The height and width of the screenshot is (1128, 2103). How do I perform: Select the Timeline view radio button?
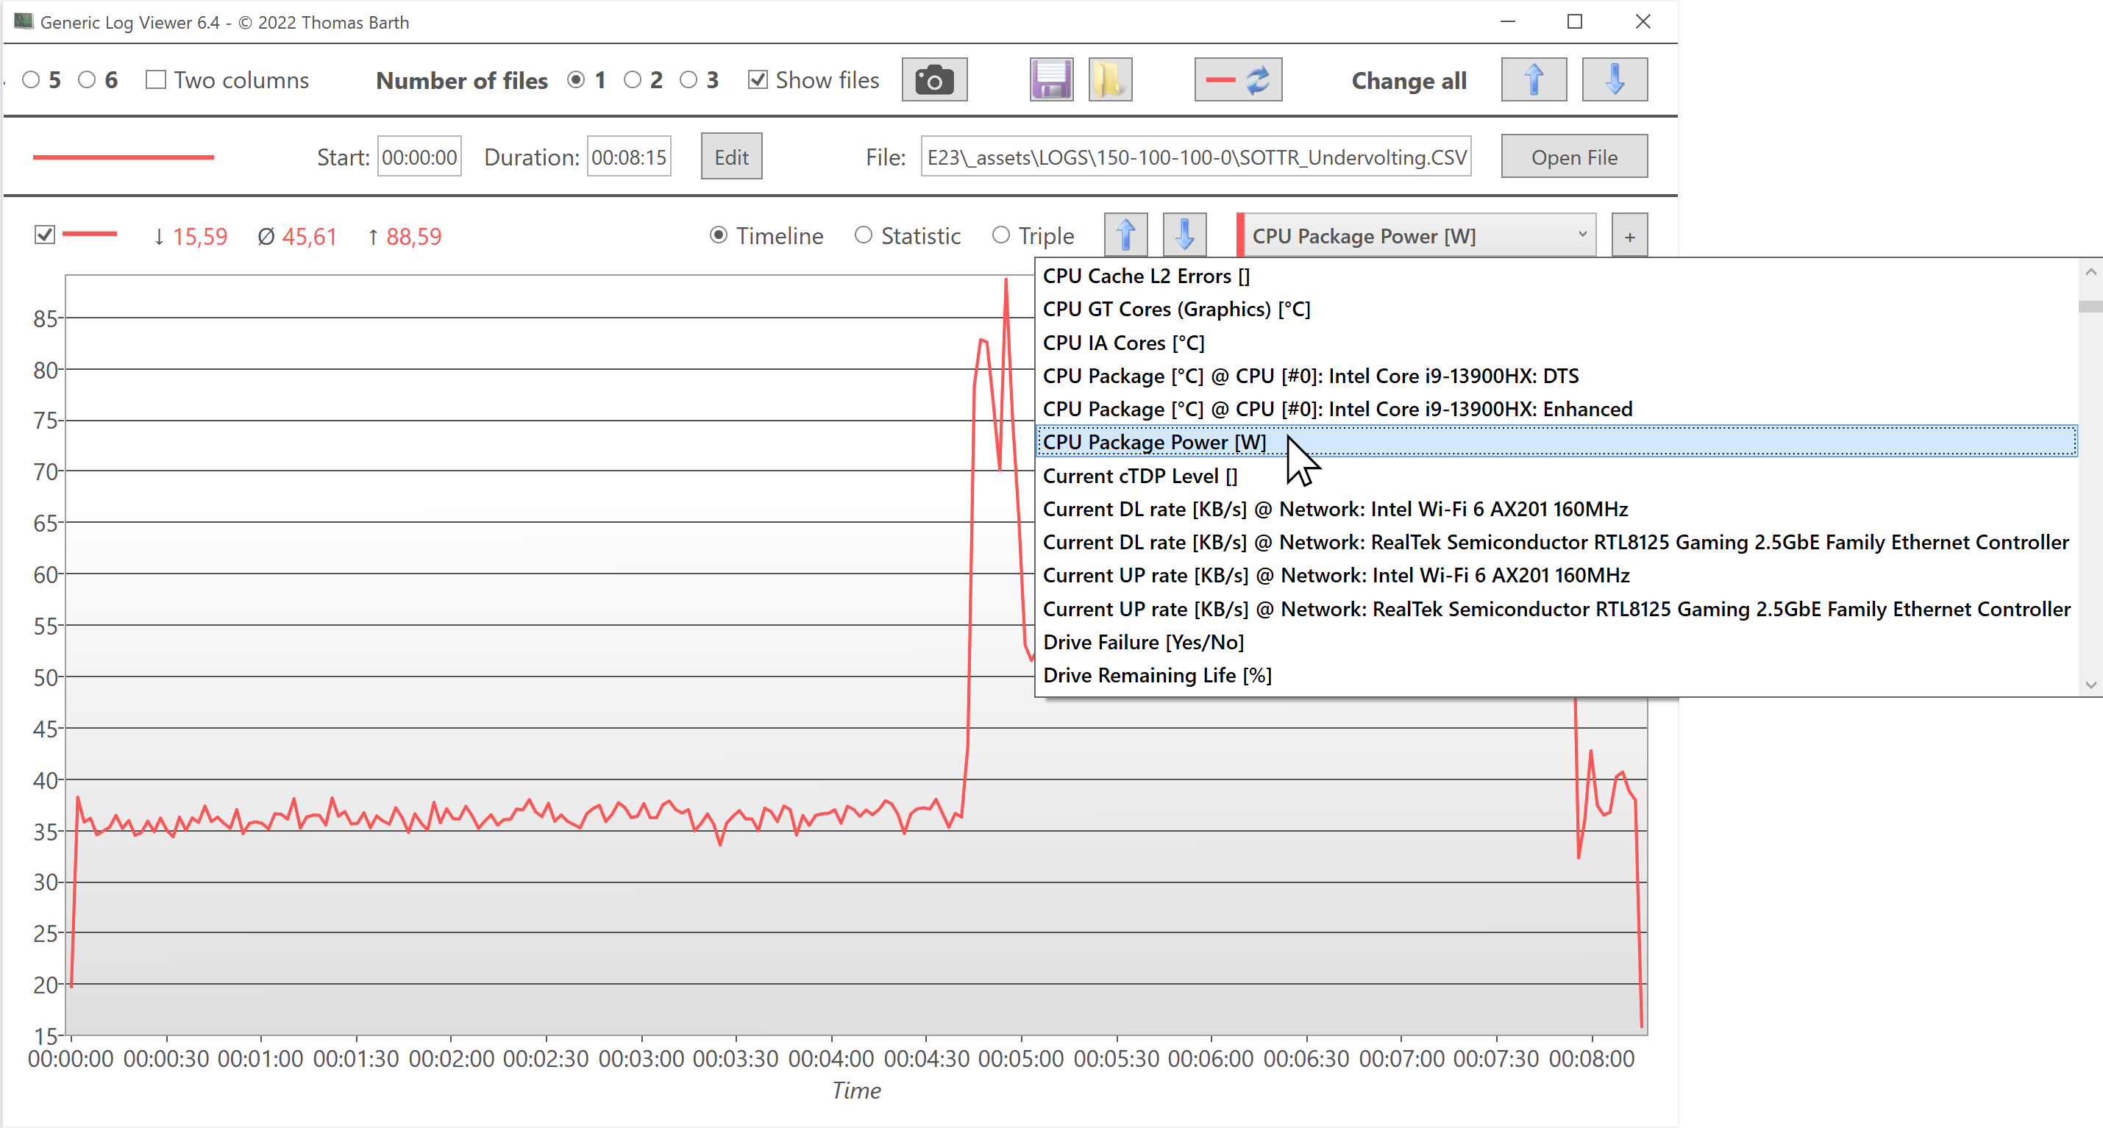click(719, 235)
